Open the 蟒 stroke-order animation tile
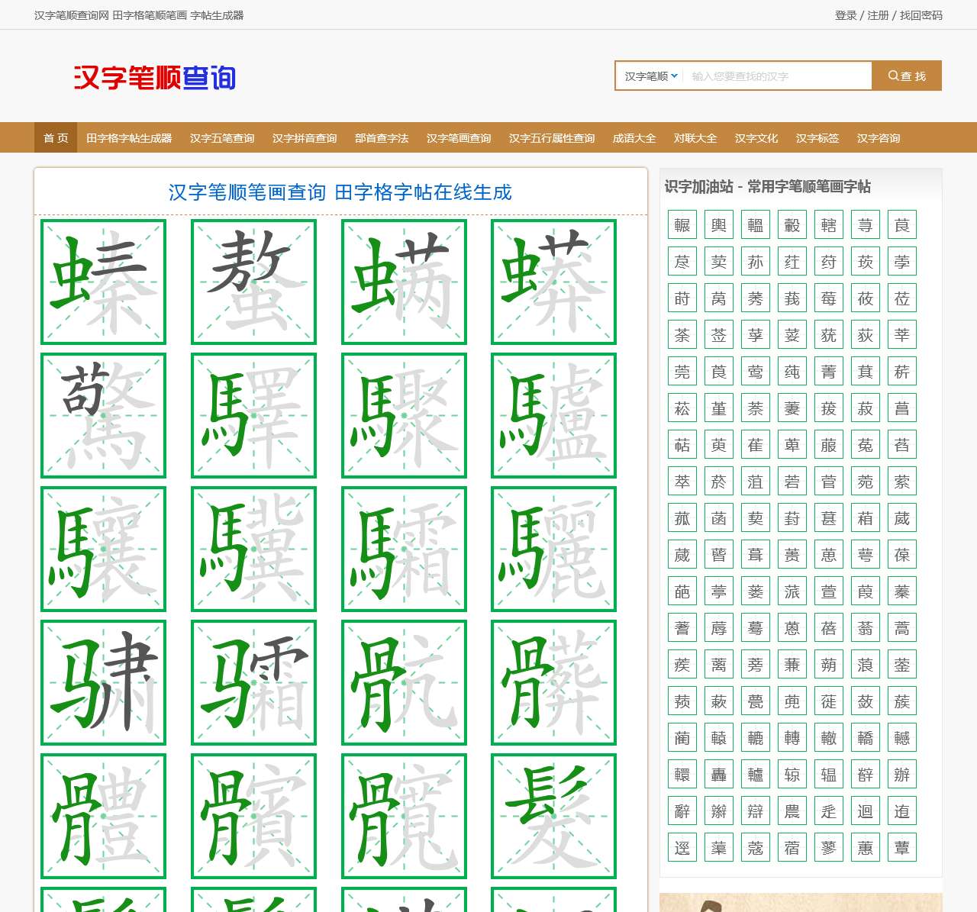This screenshot has width=977, height=912. (x=553, y=282)
